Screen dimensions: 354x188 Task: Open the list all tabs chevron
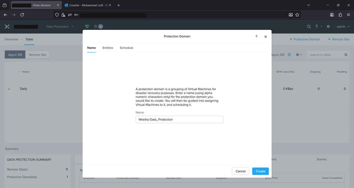[x=308, y=5]
